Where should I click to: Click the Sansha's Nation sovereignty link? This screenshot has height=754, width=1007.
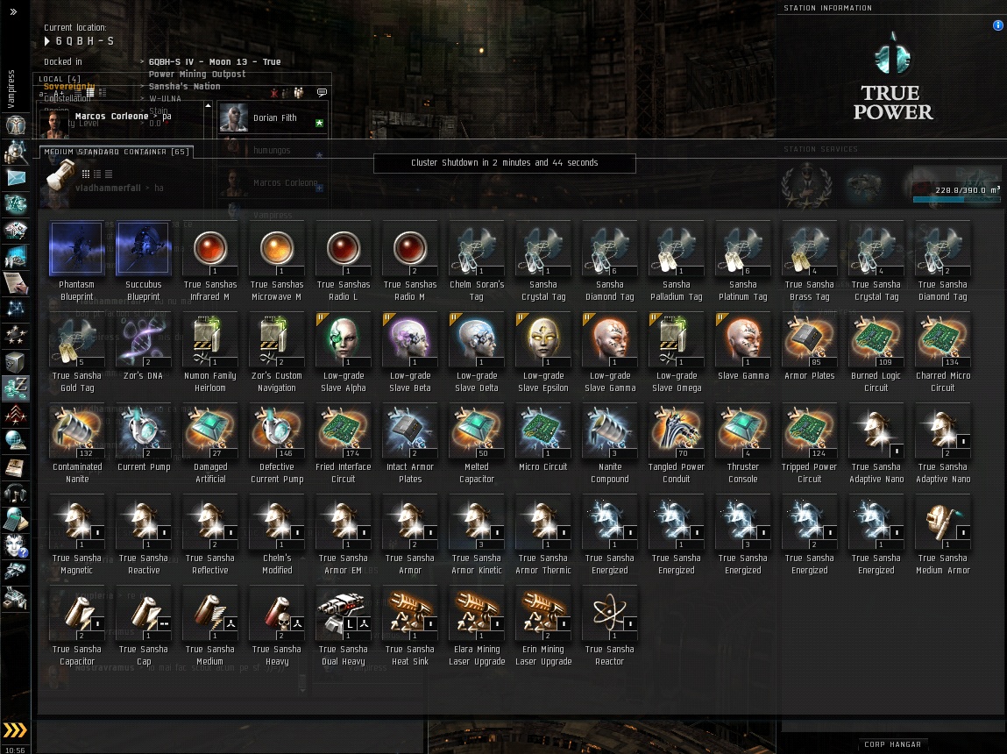coord(184,86)
